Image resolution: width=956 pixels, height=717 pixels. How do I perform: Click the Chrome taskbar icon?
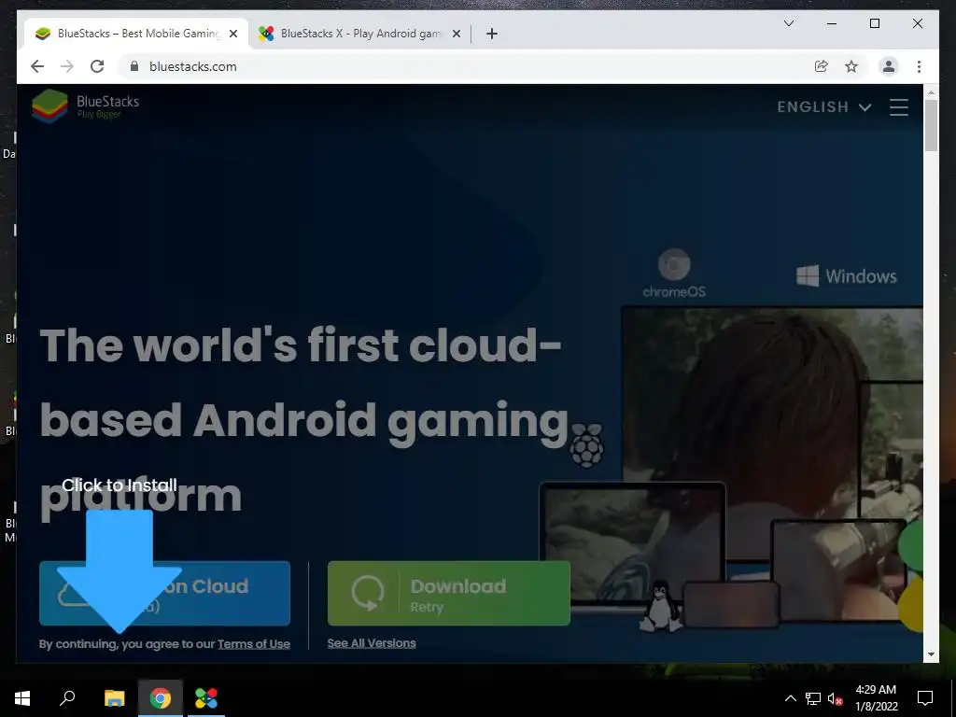(161, 698)
